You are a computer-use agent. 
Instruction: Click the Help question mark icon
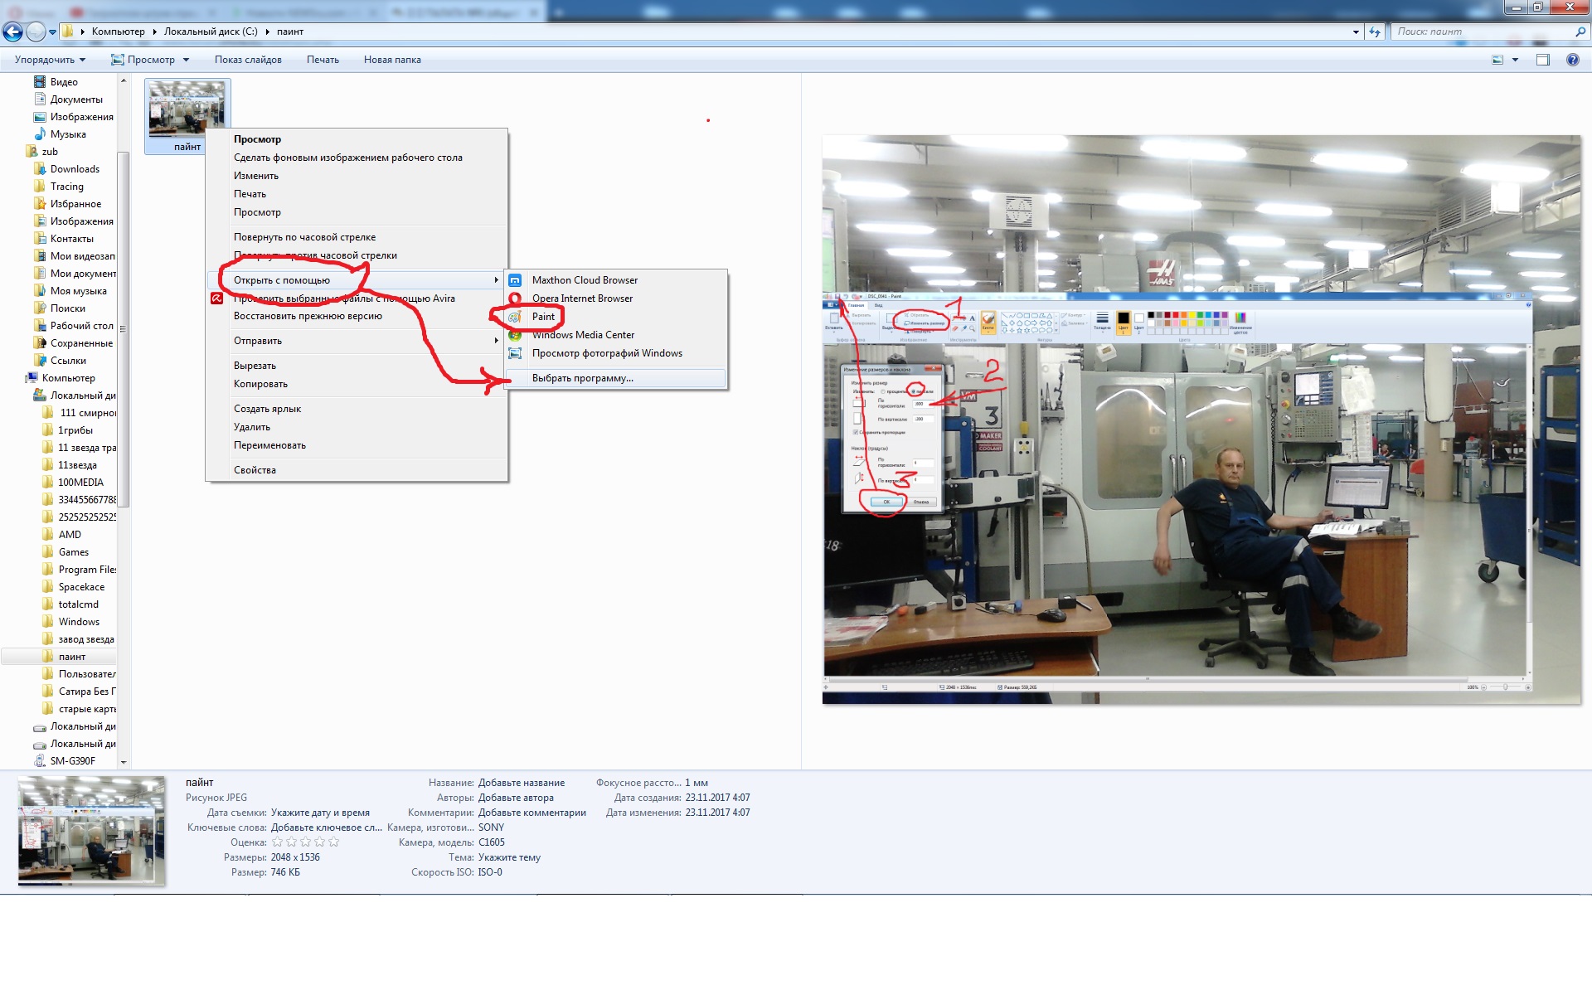1572,60
